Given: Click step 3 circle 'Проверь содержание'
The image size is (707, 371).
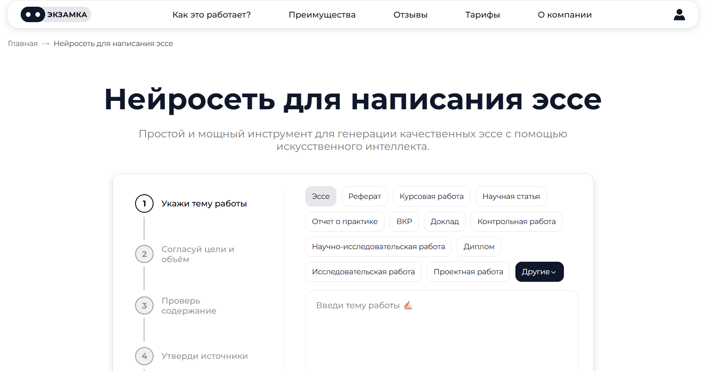Looking at the screenshot, I should point(144,306).
